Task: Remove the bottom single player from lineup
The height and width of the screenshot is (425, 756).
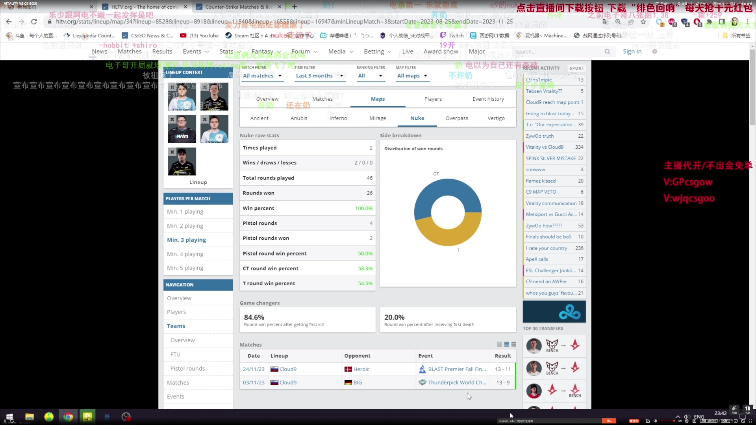Action: pyautogui.click(x=172, y=152)
